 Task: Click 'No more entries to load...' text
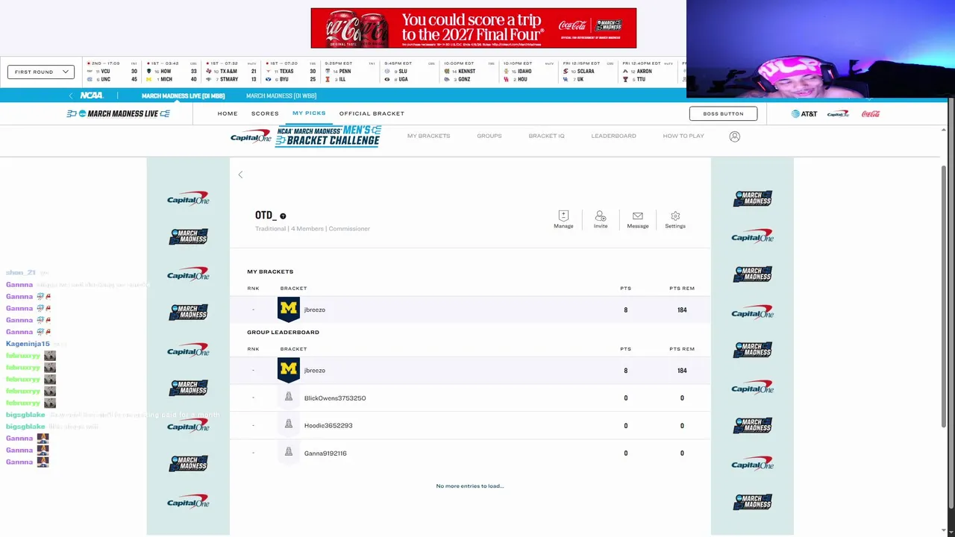(470, 486)
